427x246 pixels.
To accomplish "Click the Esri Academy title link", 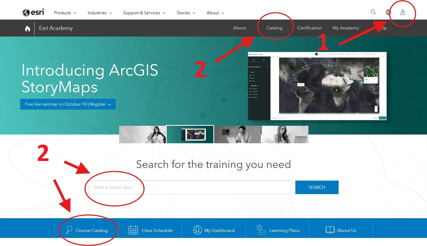I will 56,28.
